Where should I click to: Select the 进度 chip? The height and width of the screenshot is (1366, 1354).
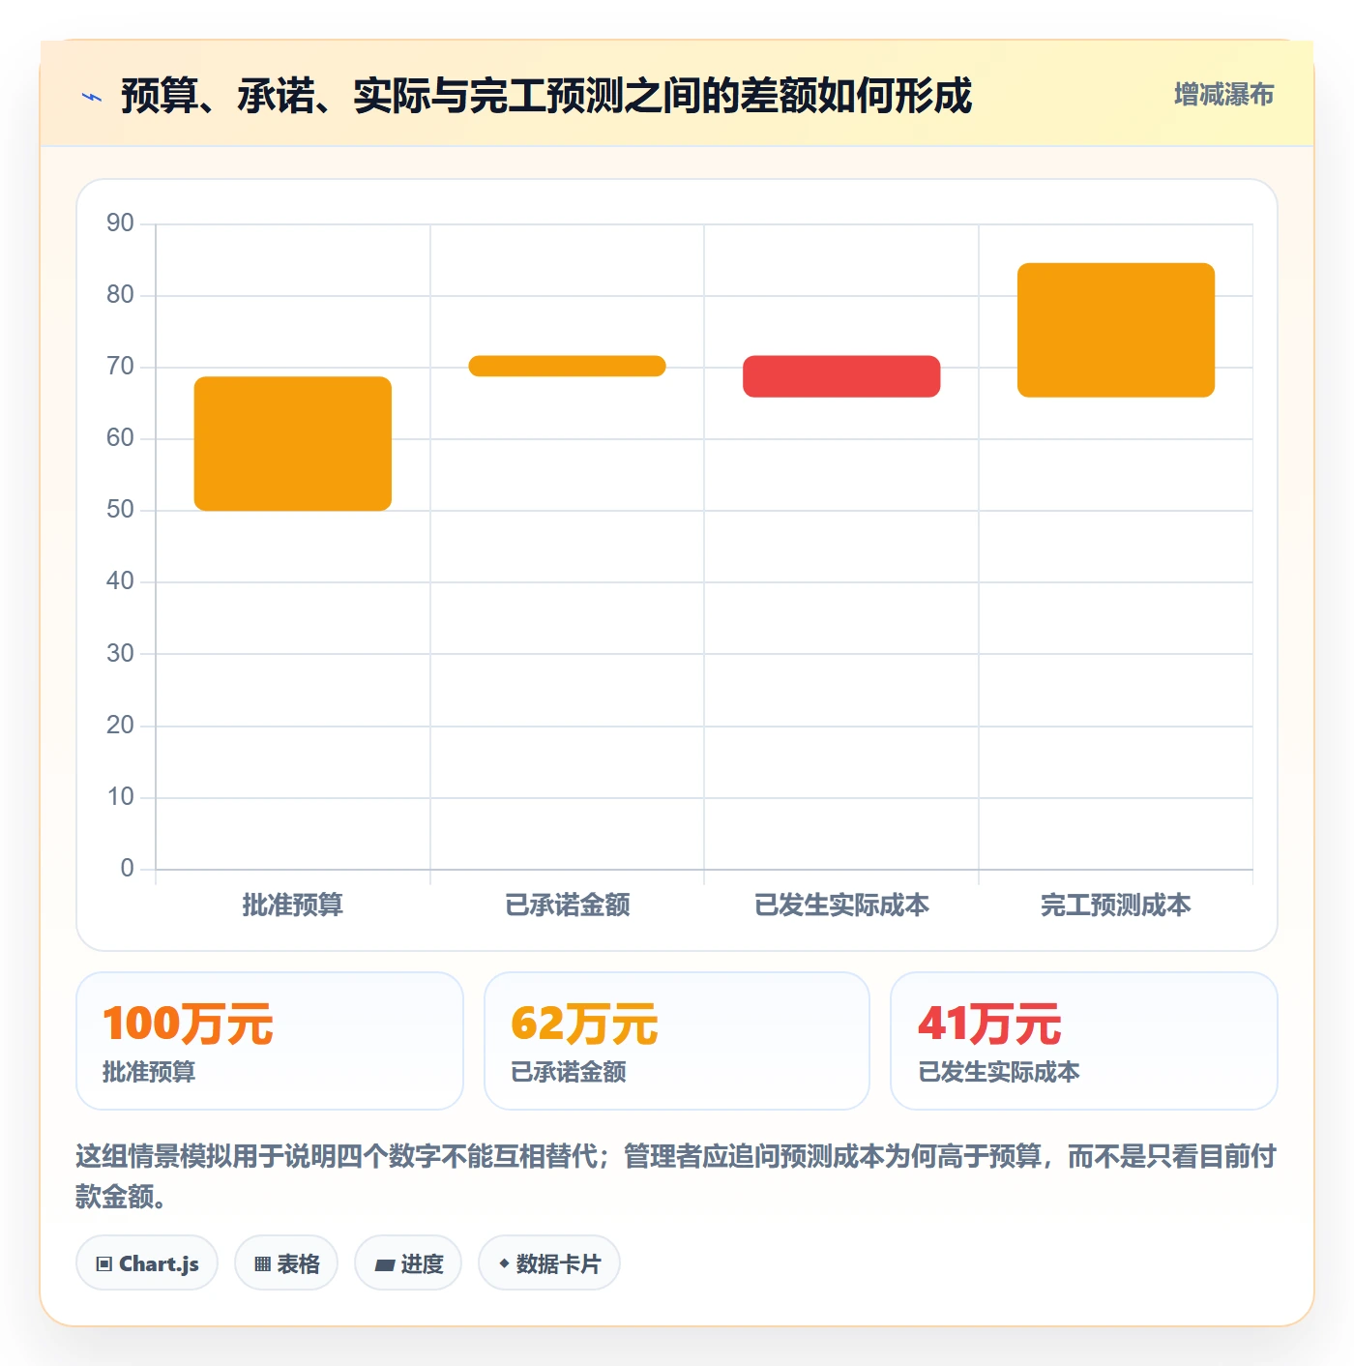point(408,1263)
